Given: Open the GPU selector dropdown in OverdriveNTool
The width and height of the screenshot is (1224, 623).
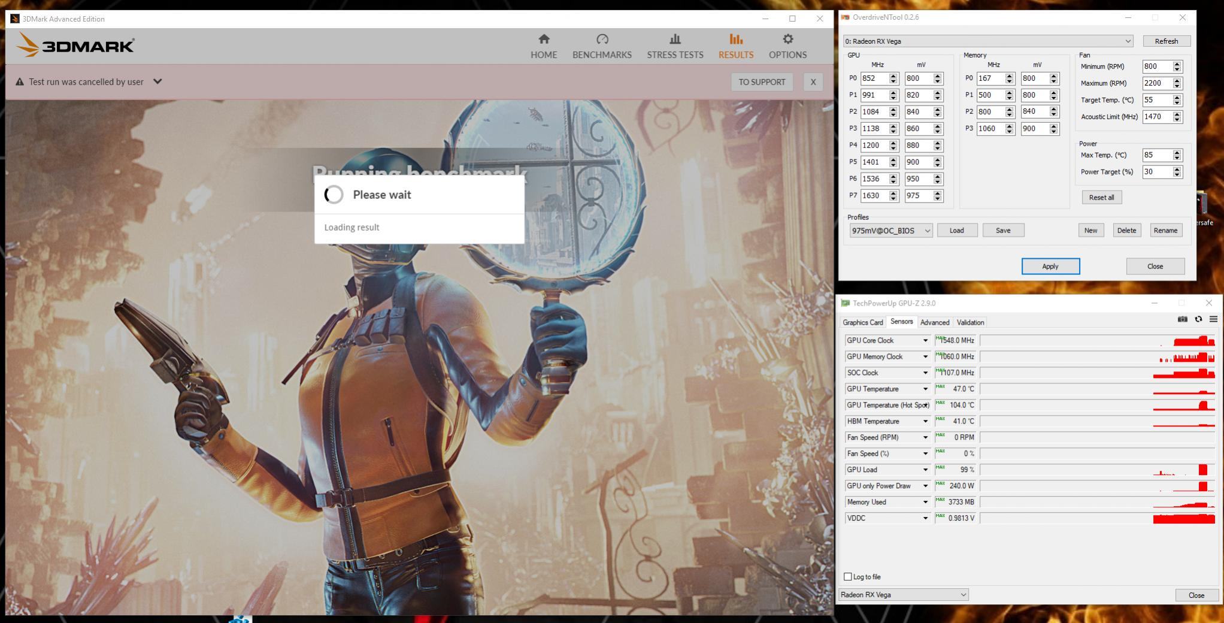Looking at the screenshot, I should tap(988, 41).
